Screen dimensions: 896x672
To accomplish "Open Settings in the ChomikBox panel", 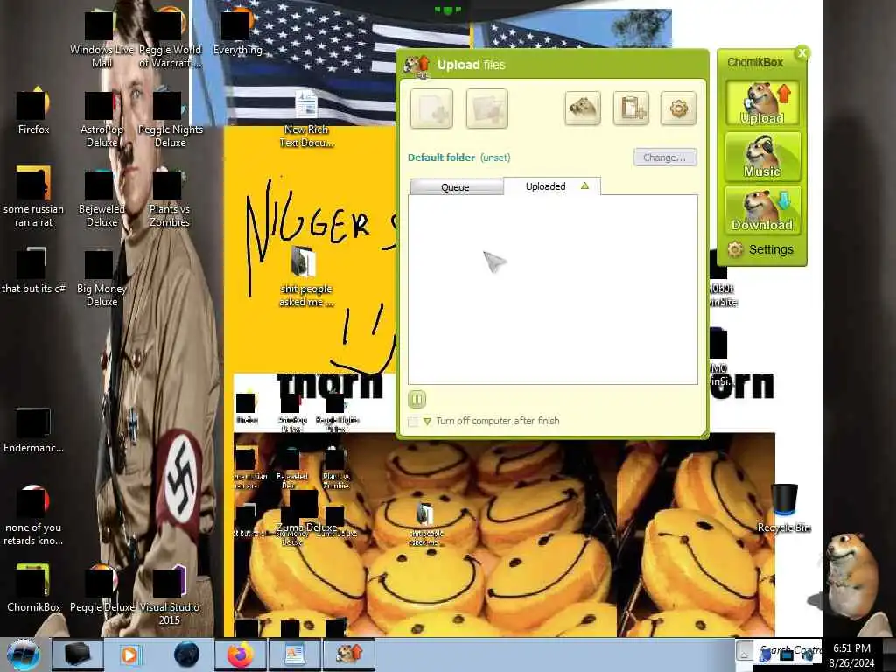I will [760, 249].
